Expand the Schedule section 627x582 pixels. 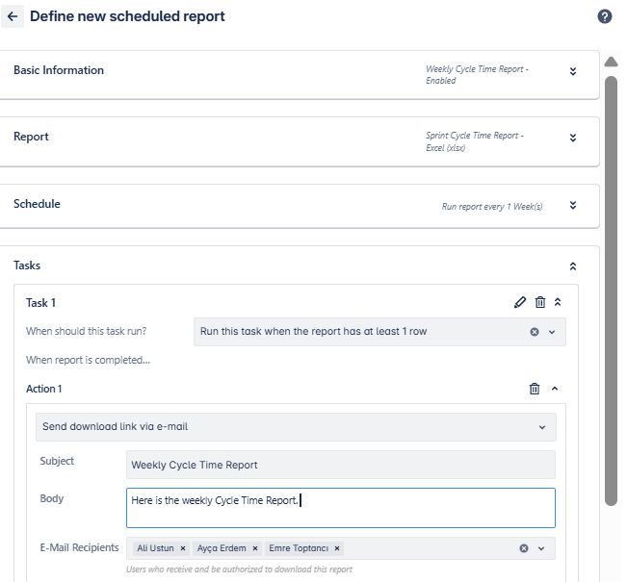(x=573, y=205)
